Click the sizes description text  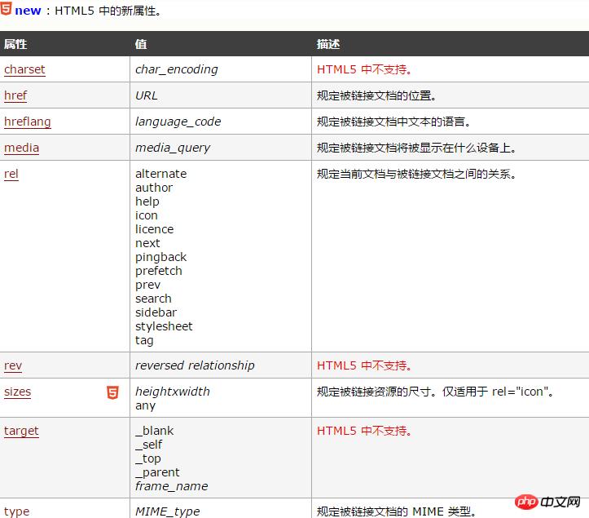pyautogui.click(x=435, y=392)
